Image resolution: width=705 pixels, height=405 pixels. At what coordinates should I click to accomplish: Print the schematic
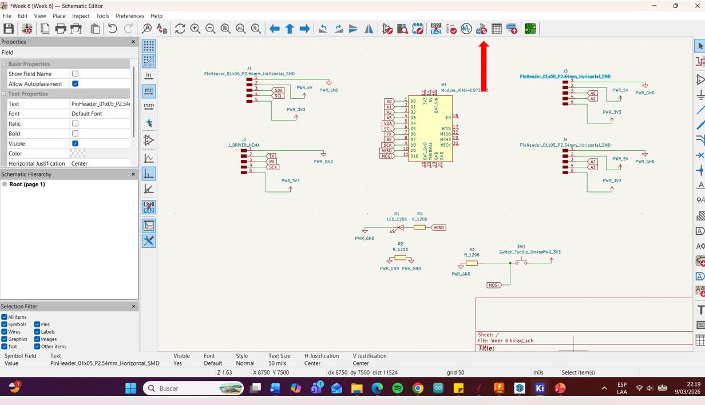coord(61,29)
